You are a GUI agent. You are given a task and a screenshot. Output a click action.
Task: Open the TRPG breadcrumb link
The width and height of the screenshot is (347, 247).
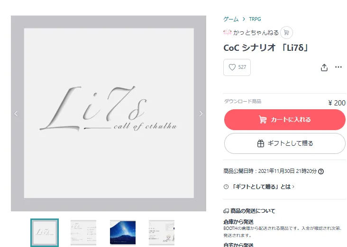click(255, 19)
